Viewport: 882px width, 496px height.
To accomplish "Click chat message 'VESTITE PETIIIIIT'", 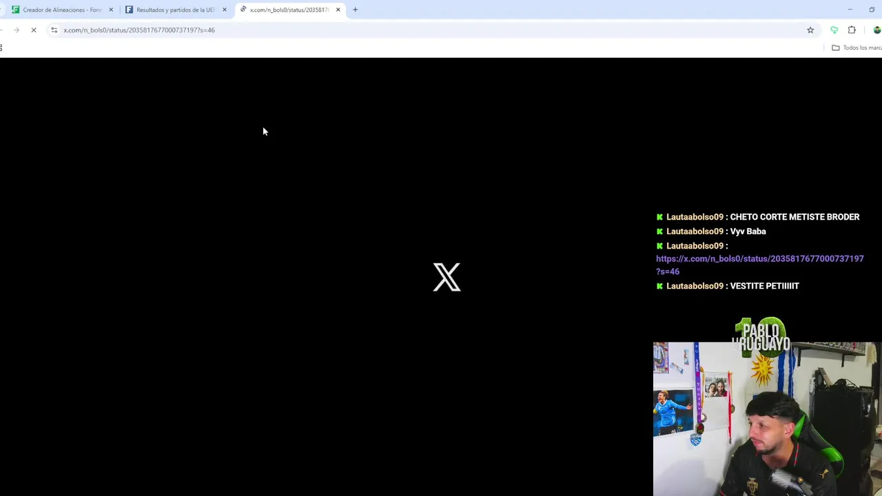I will [x=764, y=286].
